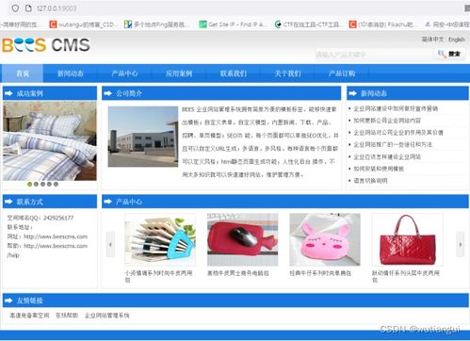Open news 企业网站建设中如何做好宣传营销
The image size is (470, 341).
click(x=396, y=108)
